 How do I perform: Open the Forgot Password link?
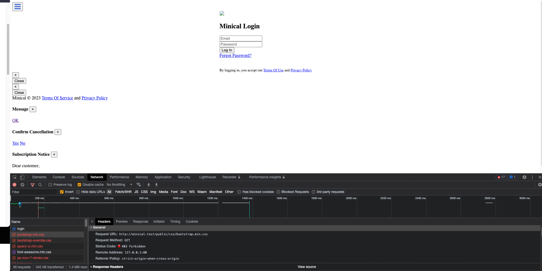tap(235, 56)
